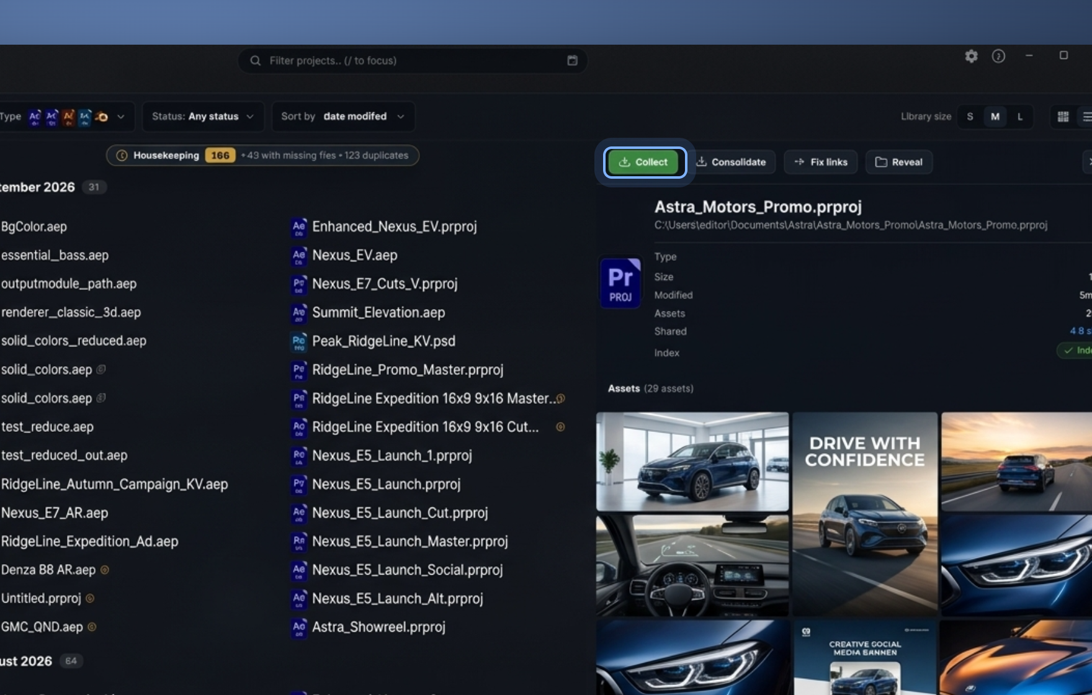
Task: Set library size to M
Action: pos(995,117)
